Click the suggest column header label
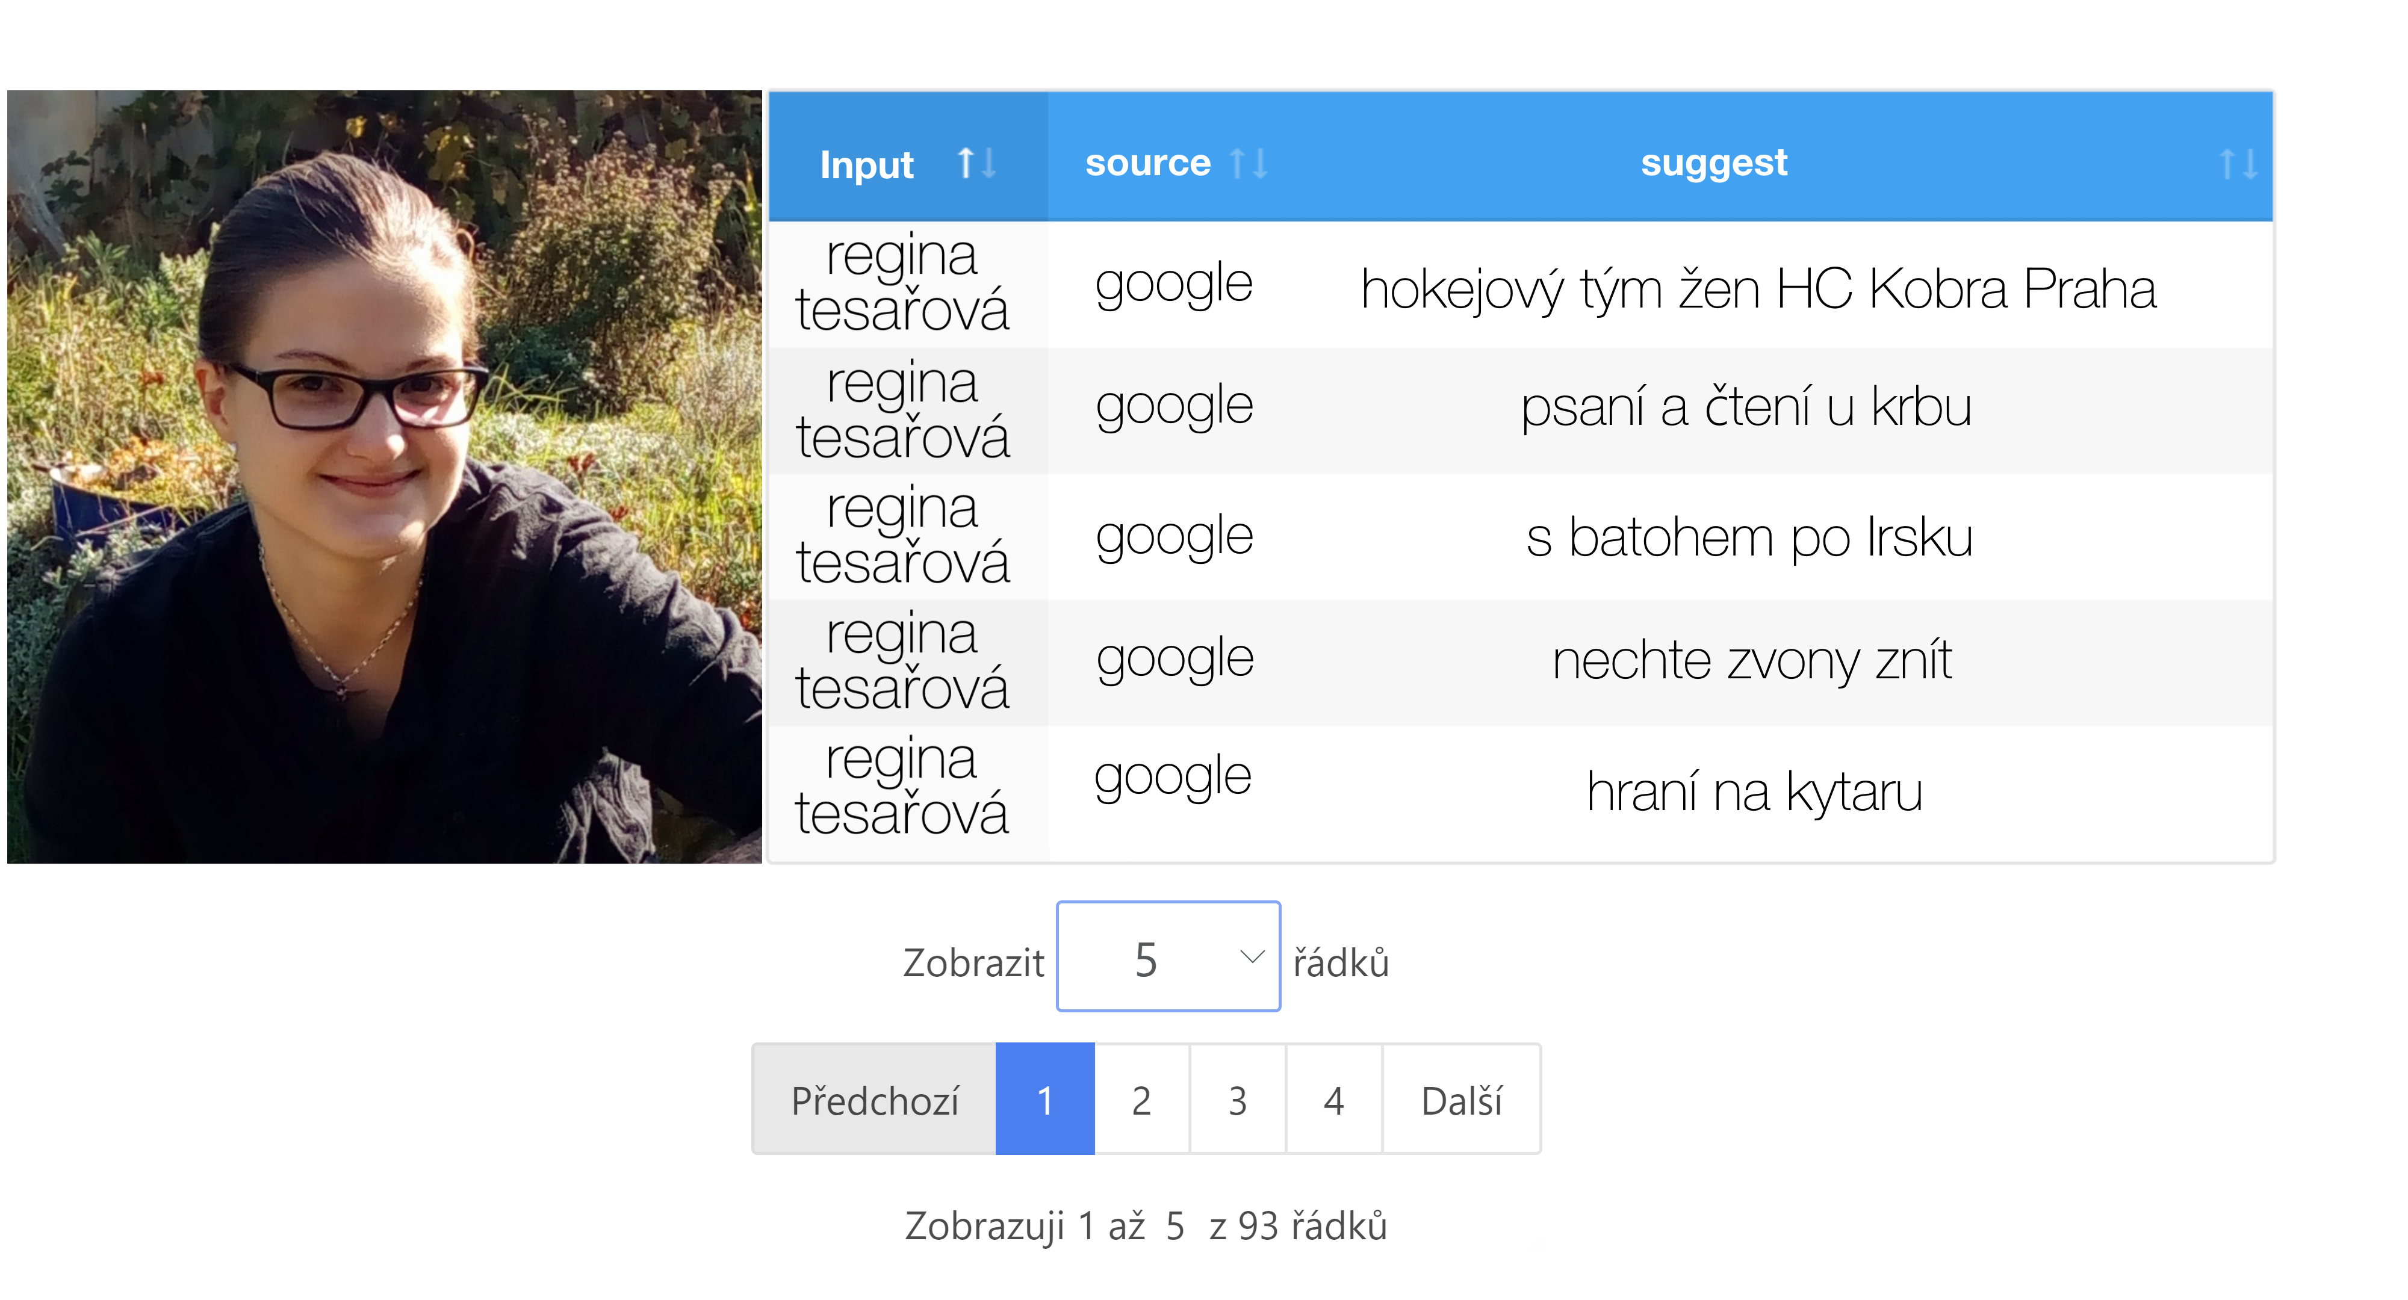This screenshot has height=1300, width=2408. click(x=1713, y=164)
